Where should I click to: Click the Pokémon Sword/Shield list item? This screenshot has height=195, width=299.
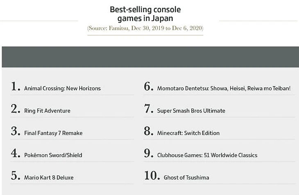coord(53,155)
